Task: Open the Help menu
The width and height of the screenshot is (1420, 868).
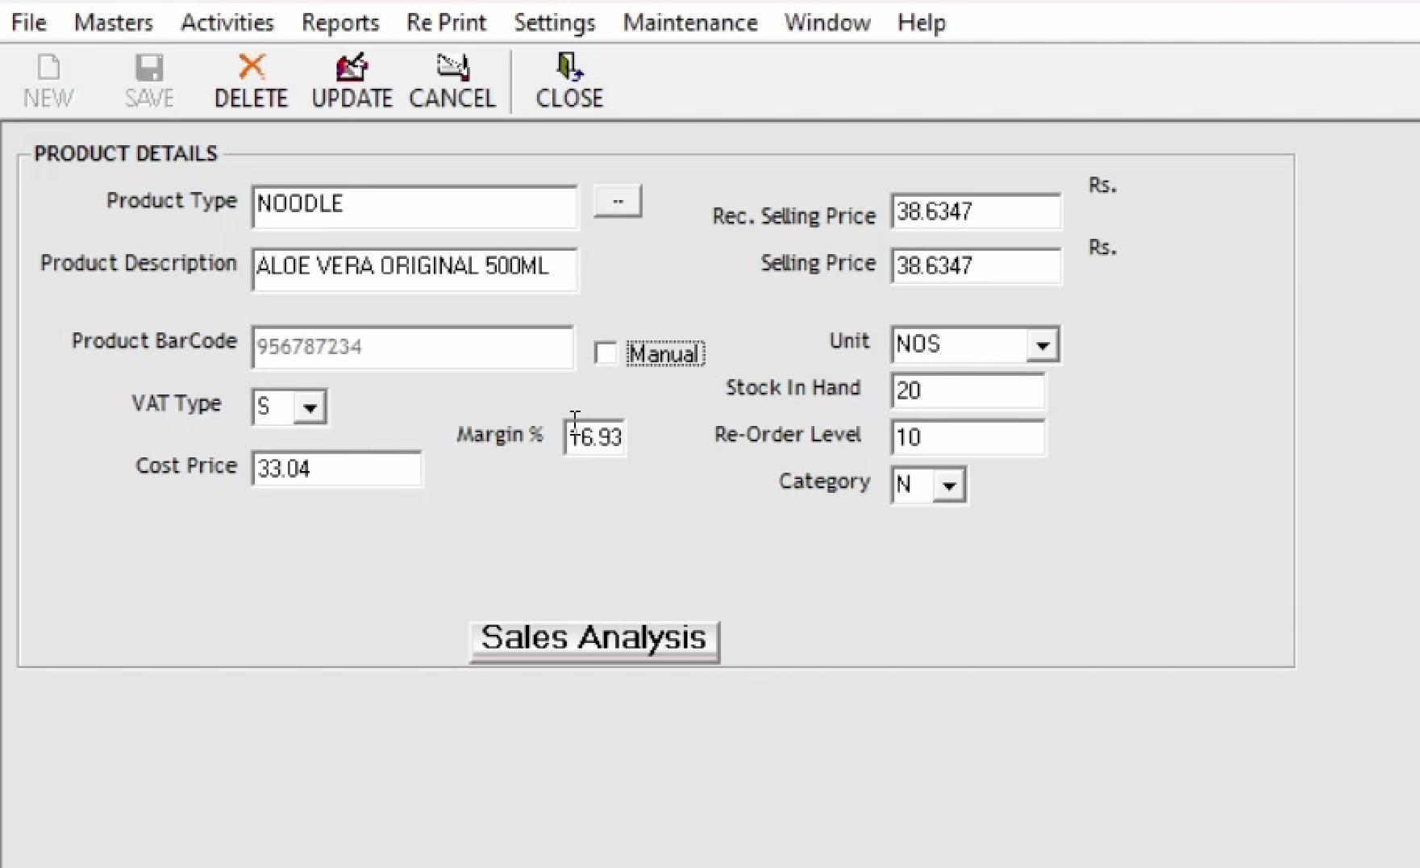Action: click(x=922, y=23)
